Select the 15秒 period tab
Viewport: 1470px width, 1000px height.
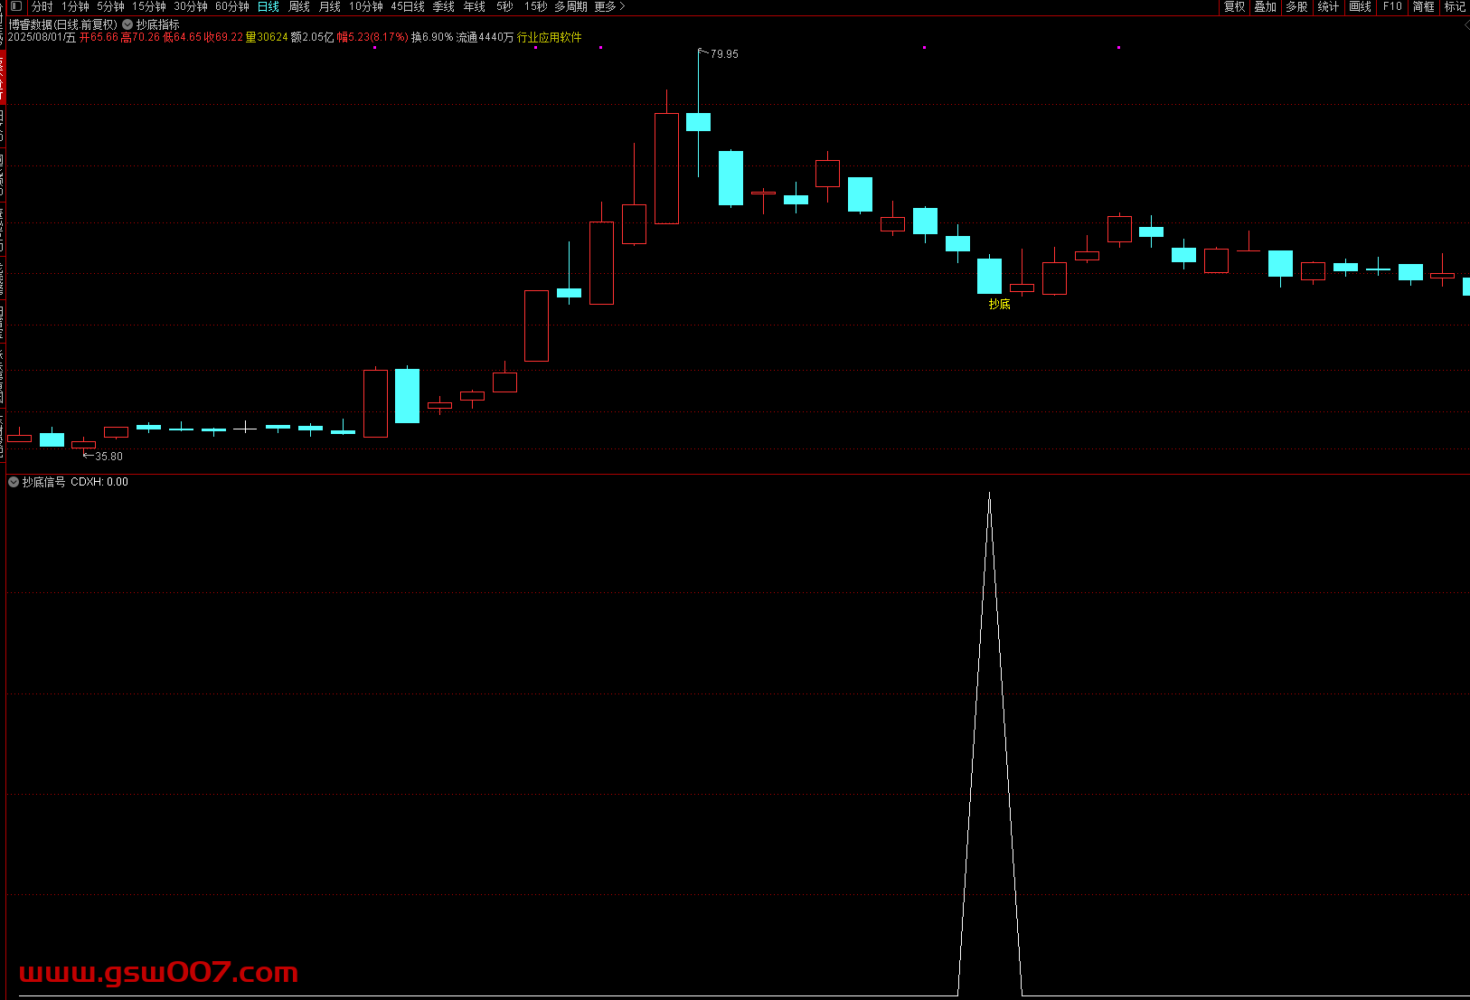(536, 6)
